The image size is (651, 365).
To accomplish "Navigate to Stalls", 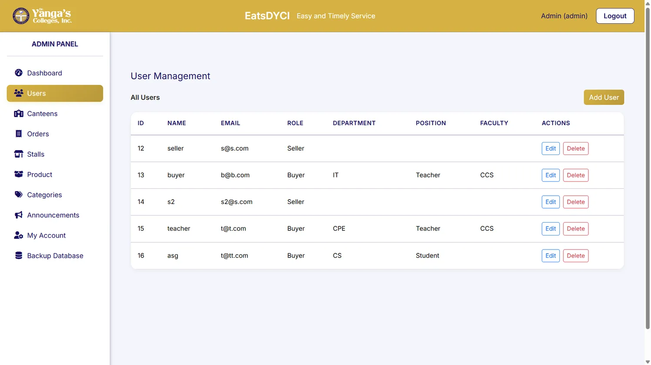I will [x=55, y=154].
